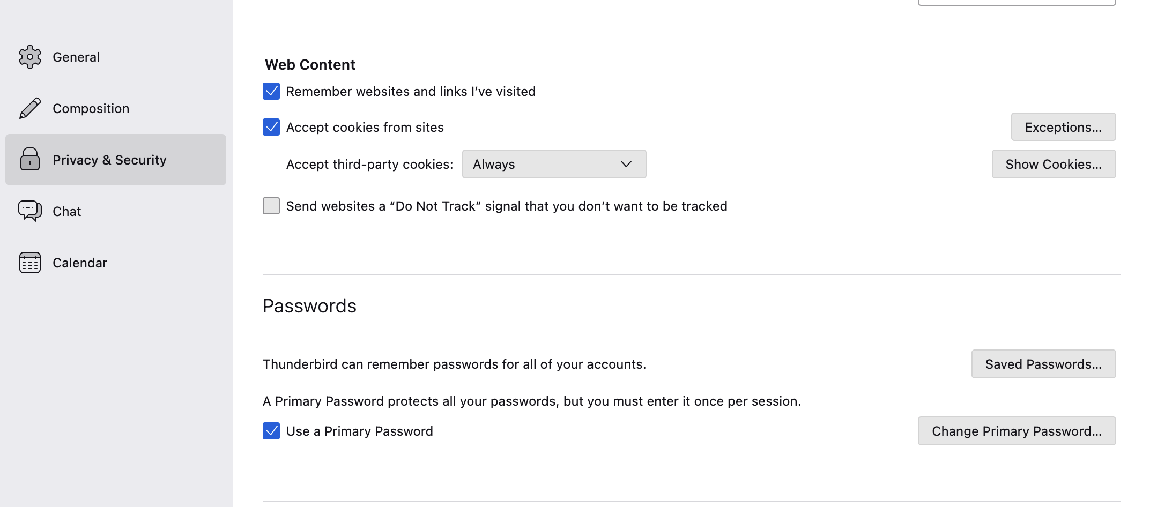
Task: Click the General gear icon
Action: point(30,57)
